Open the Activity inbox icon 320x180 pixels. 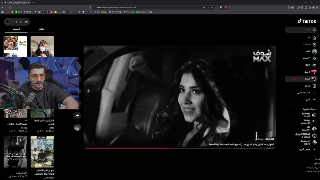pyautogui.click(x=314, y=79)
